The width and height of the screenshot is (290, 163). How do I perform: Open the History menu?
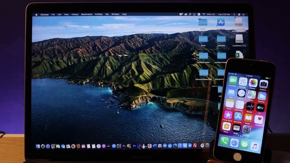coord(75,14)
